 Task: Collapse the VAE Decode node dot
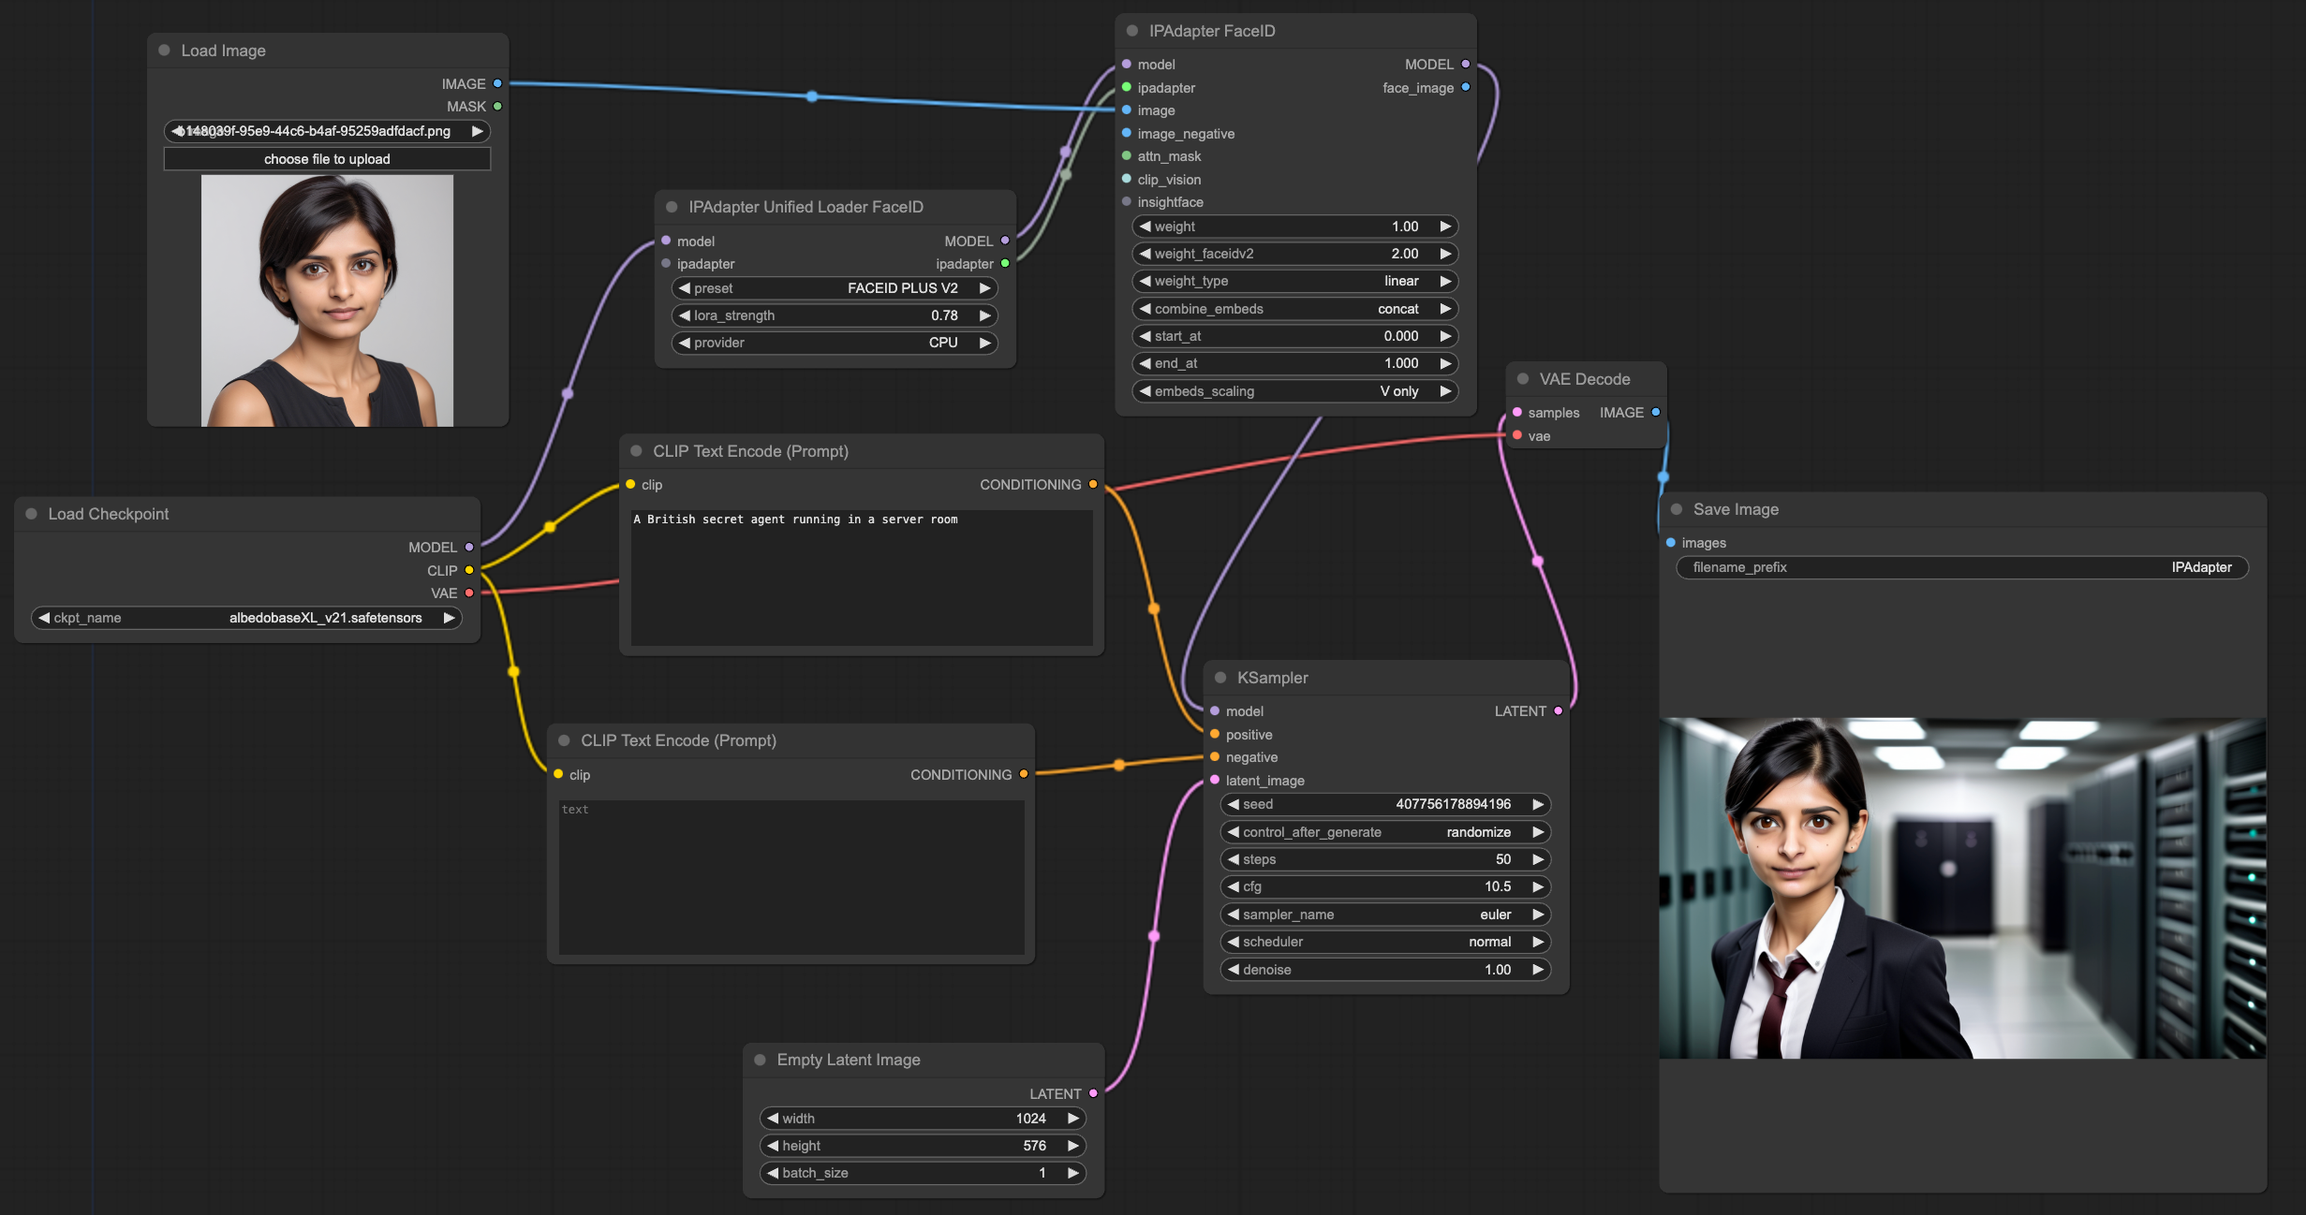pyautogui.click(x=1523, y=379)
